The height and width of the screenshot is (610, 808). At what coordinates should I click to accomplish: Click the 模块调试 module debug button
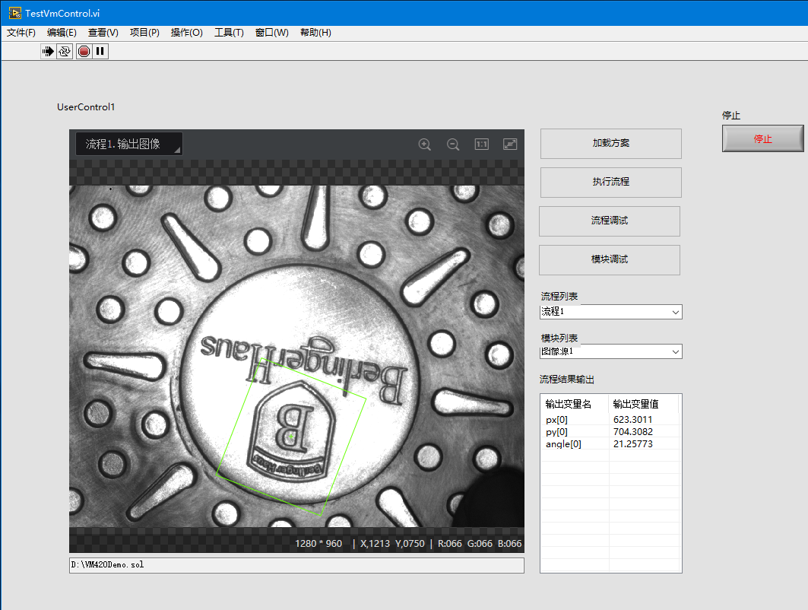click(609, 260)
